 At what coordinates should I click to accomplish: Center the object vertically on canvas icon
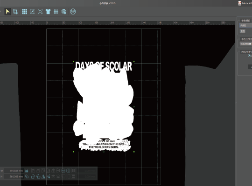tap(68, 171)
